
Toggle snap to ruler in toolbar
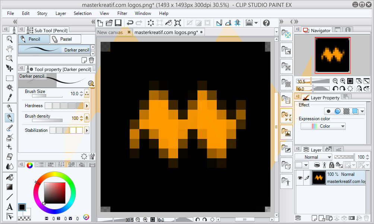tap(219, 23)
